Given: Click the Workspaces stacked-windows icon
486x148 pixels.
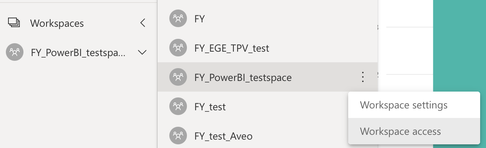Looking at the screenshot, I should (x=14, y=23).
